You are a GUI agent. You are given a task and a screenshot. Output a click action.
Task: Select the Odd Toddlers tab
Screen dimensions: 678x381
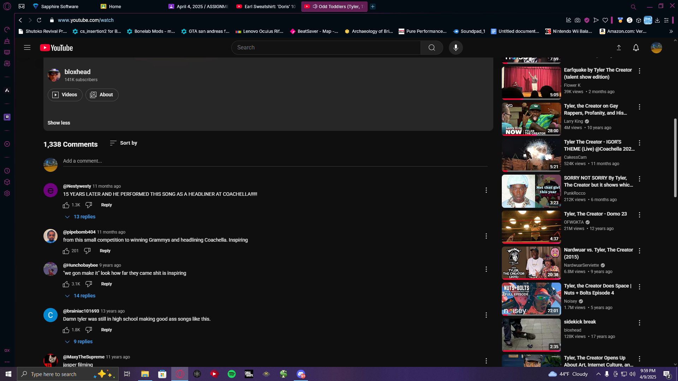tap(334, 6)
